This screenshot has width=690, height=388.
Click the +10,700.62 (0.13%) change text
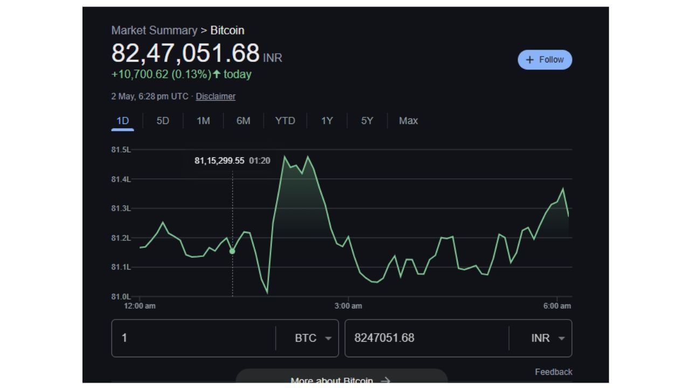coord(161,74)
